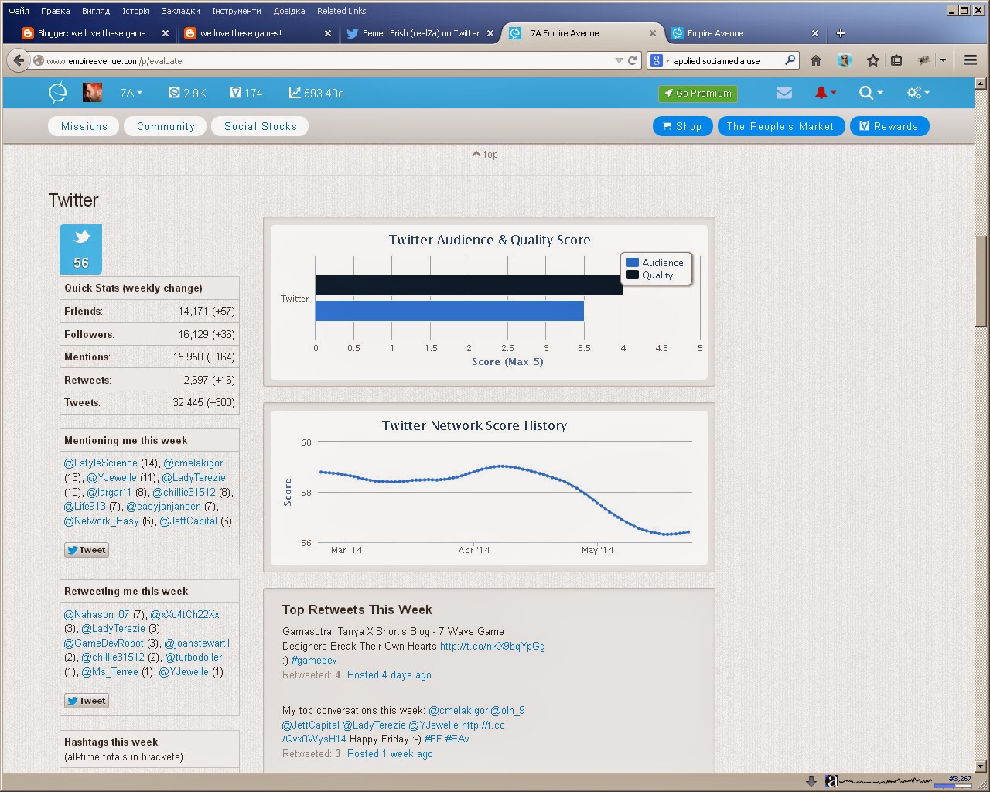Jump to page top via the 'top' link

click(485, 155)
